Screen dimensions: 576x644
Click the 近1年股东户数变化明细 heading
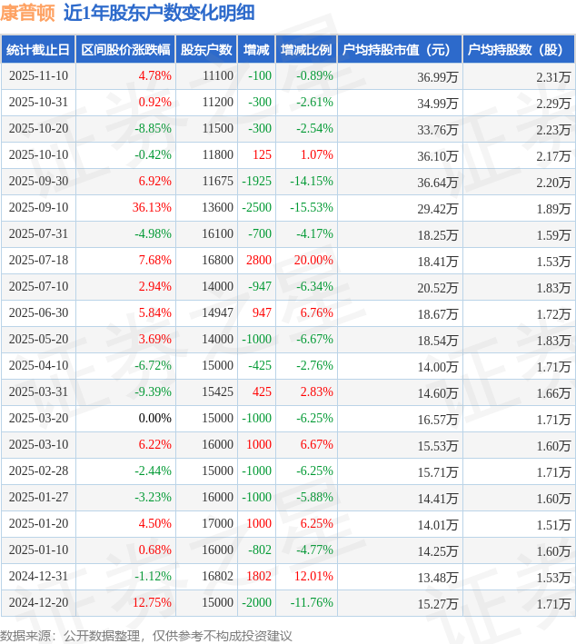click(159, 13)
